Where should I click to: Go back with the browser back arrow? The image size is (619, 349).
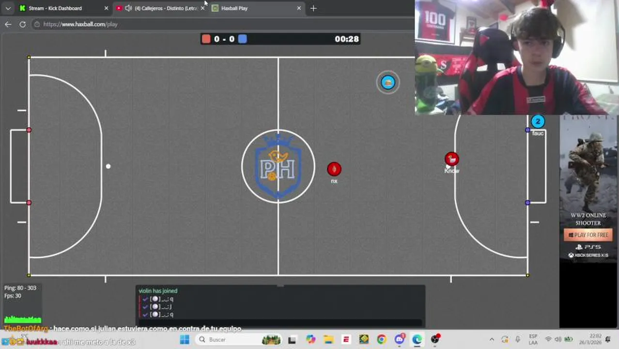coord(8,24)
